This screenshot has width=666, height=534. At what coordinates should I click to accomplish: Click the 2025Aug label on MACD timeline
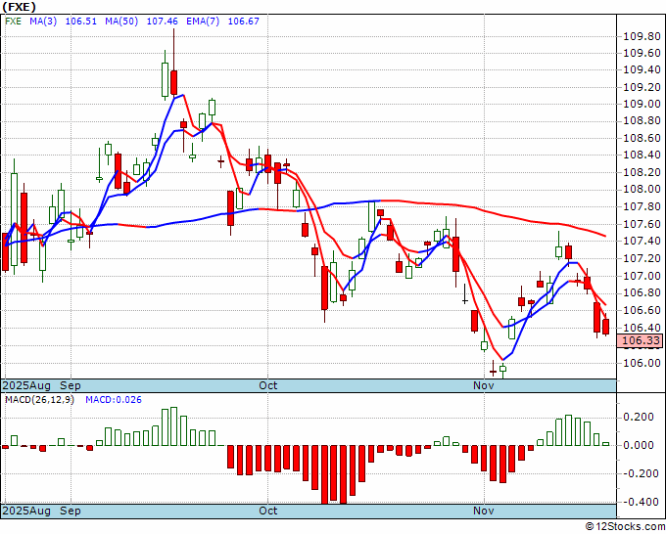pyautogui.click(x=26, y=511)
